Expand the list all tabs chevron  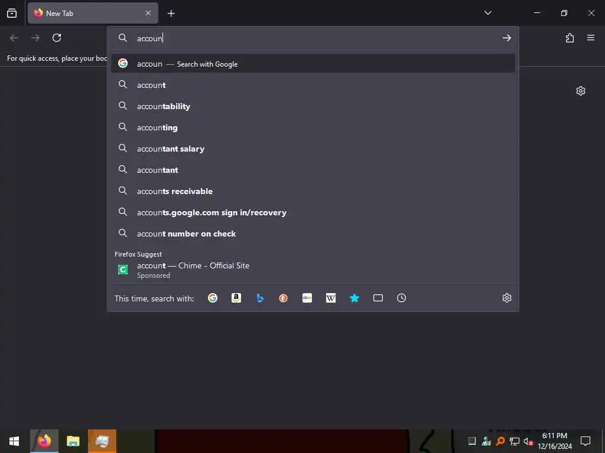point(487,13)
